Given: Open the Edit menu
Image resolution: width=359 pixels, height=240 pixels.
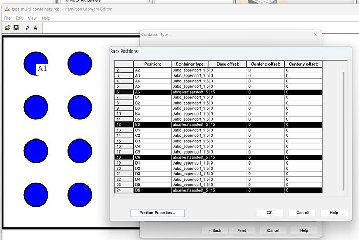Looking at the screenshot, I should pos(19,18).
